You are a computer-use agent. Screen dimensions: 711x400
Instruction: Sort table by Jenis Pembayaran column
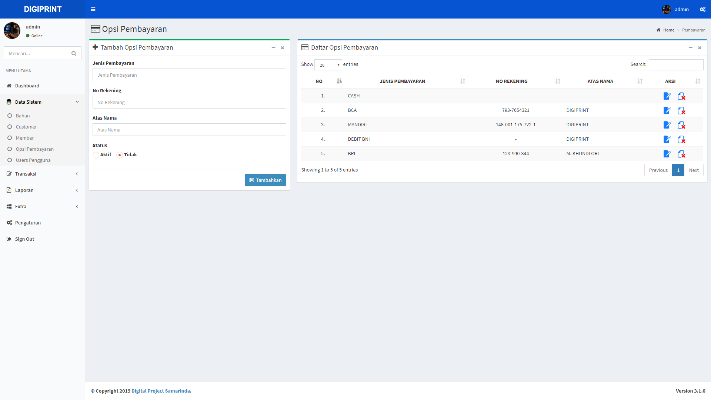coord(406,81)
